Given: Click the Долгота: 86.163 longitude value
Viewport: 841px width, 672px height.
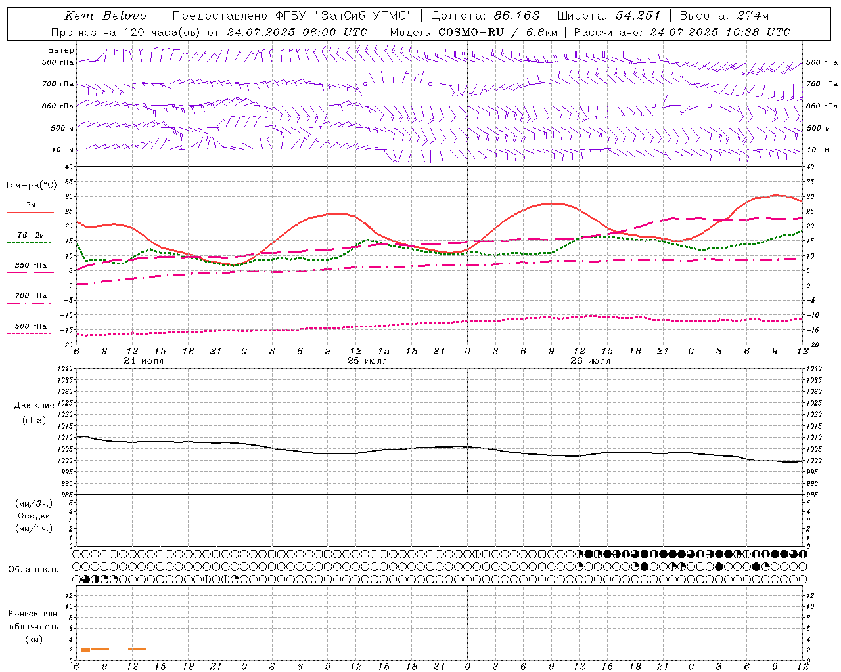Looking at the screenshot, I should click(x=485, y=16).
